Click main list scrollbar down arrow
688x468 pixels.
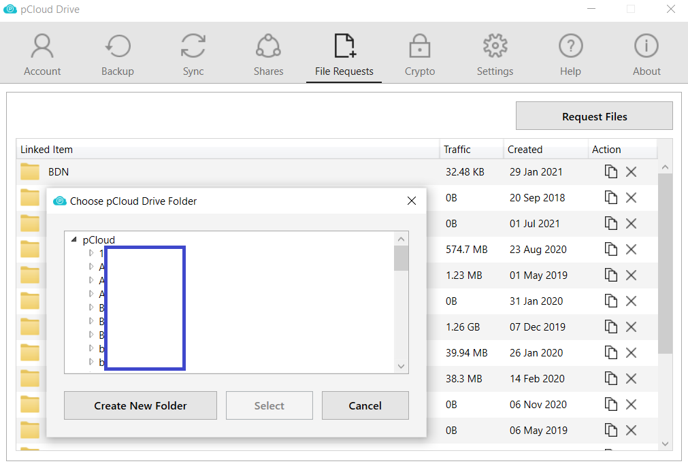tap(665, 444)
